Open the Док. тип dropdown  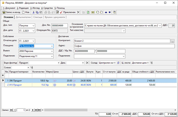pyautogui.click(x=33, y=25)
